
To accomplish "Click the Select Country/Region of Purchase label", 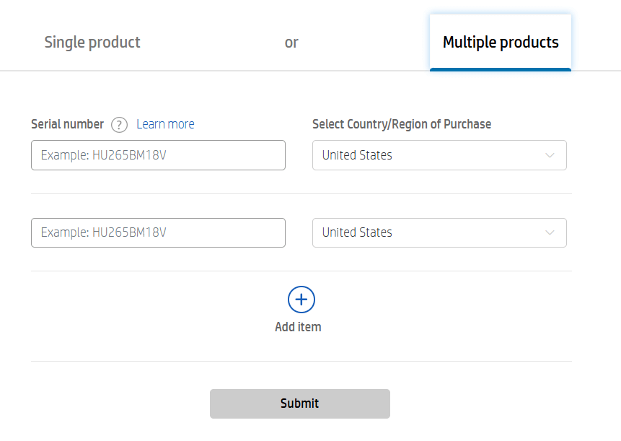I will click(402, 124).
